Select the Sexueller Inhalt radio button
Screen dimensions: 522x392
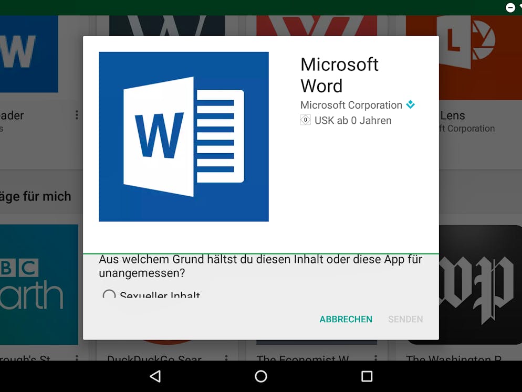point(109,293)
